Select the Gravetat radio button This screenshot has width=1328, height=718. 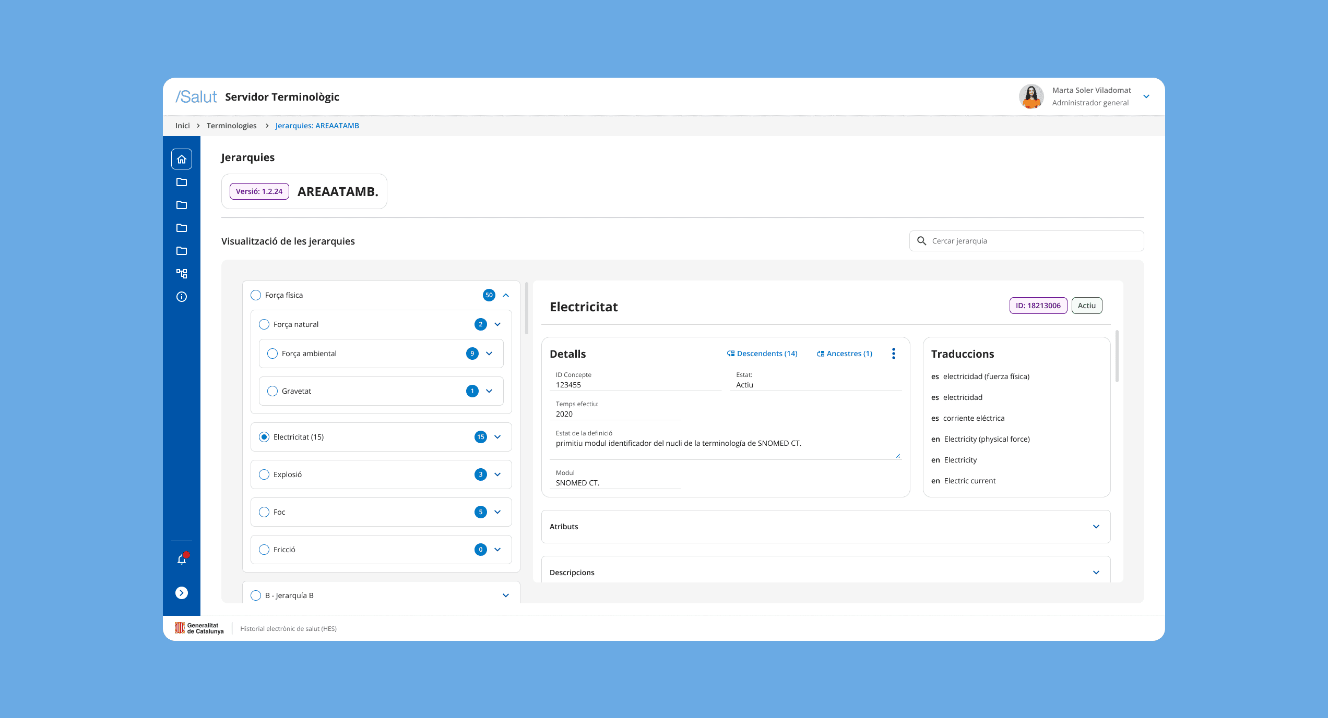272,391
